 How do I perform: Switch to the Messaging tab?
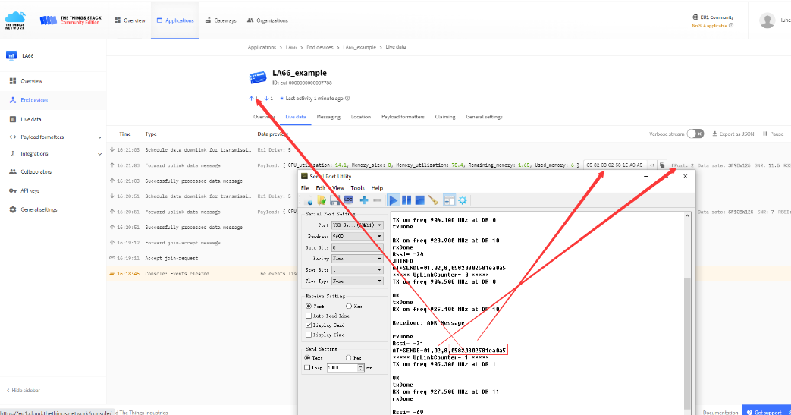pos(328,117)
